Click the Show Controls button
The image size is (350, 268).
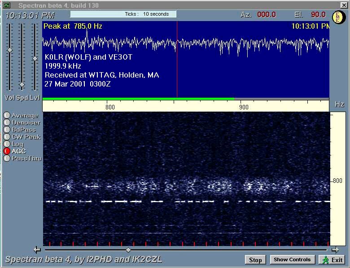(292, 260)
